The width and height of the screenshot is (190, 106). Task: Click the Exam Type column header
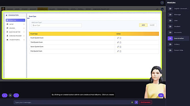click(34, 34)
